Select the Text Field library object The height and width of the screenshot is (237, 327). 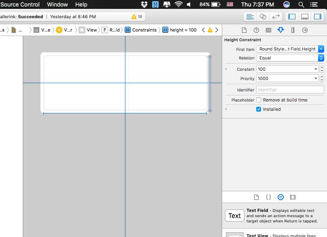(274, 216)
